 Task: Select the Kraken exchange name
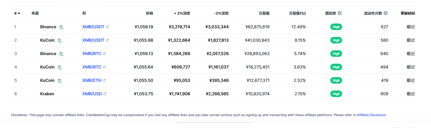tap(47, 94)
